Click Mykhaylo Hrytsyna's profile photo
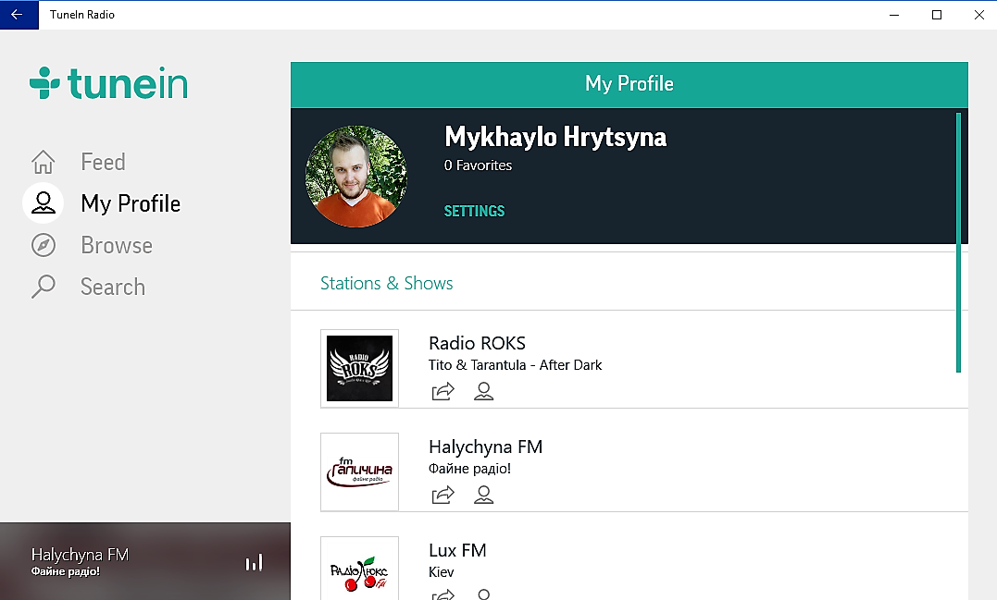This screenshot has height=600, width=997. point(355,177)
